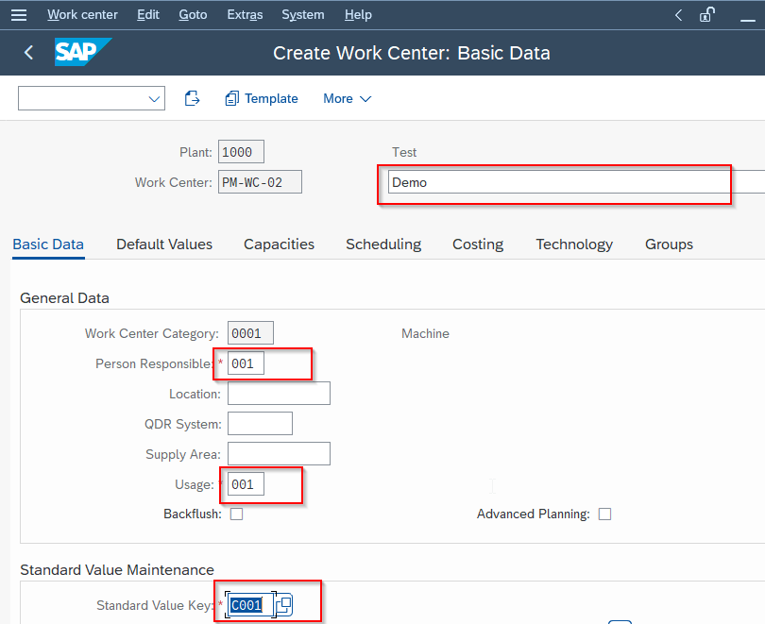Image resolution: width=765 pixels, height=624 pixels.
Task: Open the command field dropdown
Action: 154,98
